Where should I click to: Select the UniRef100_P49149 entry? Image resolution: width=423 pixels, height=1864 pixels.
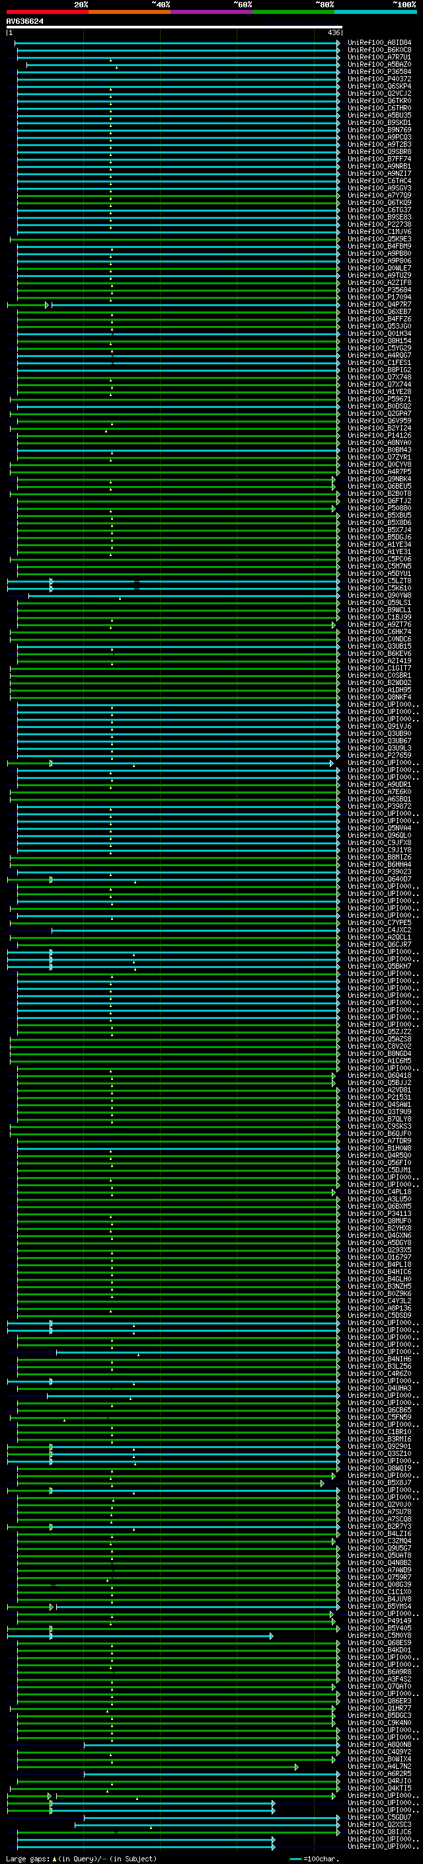(379, 1621)
